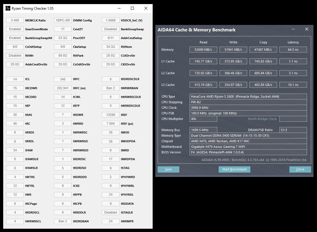Click the empty North Bridge Clock field

(293, 119)
